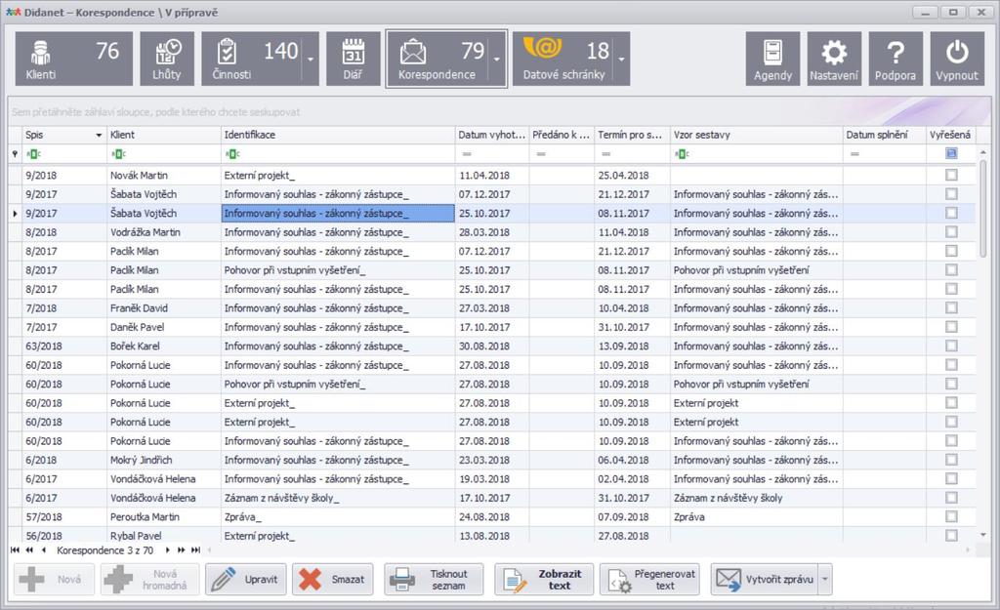Toggle the Vyřešená filter row checkbox
The width and height of the screenshot is (1000, 610).
tap(951, 153)
